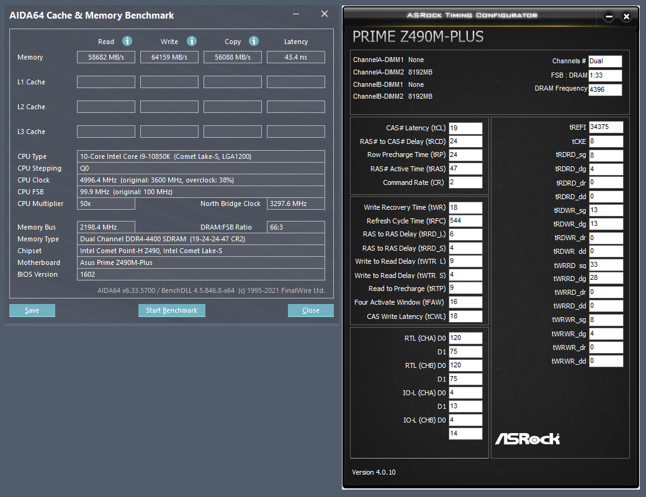Screen dimensions: 646x497
Task: Click the Refresh Cycle Time (tRFC) field
Action: [465, 221]
